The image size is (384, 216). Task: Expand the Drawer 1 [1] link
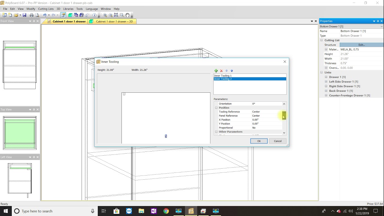pyautogui.click(x=326, y=77)
